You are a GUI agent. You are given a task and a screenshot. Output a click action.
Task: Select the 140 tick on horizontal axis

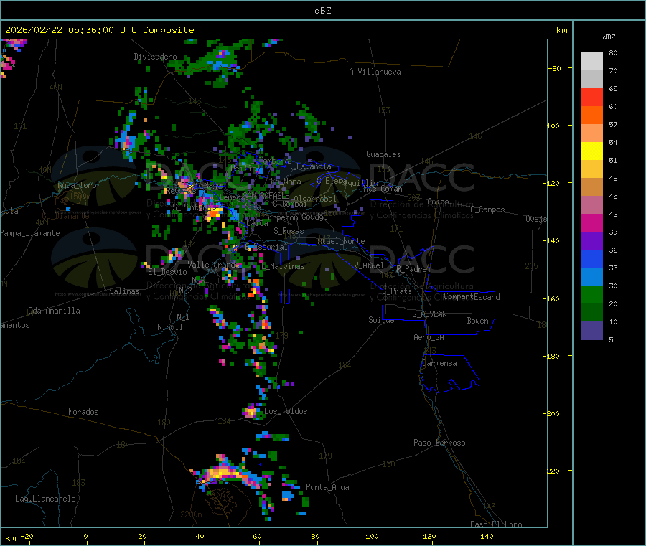[x=487, y=536]
